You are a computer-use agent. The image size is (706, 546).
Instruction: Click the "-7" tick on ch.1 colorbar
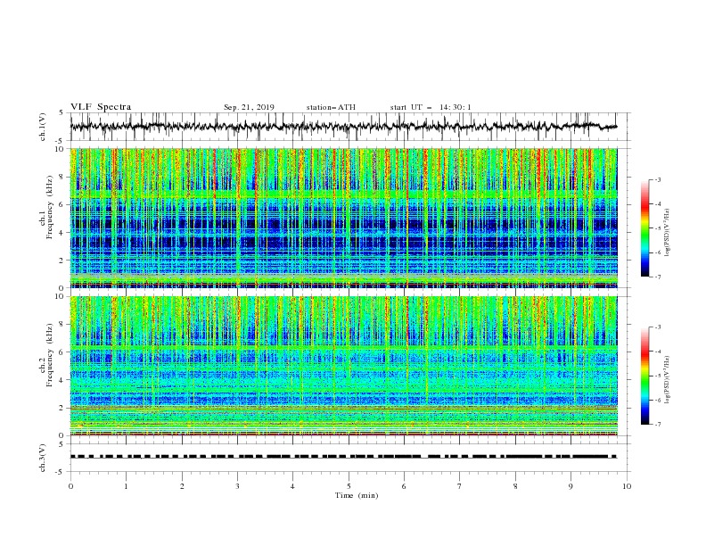click(658, 277)
